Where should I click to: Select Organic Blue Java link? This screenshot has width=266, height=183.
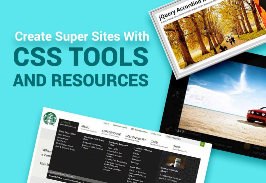(115, 152)
